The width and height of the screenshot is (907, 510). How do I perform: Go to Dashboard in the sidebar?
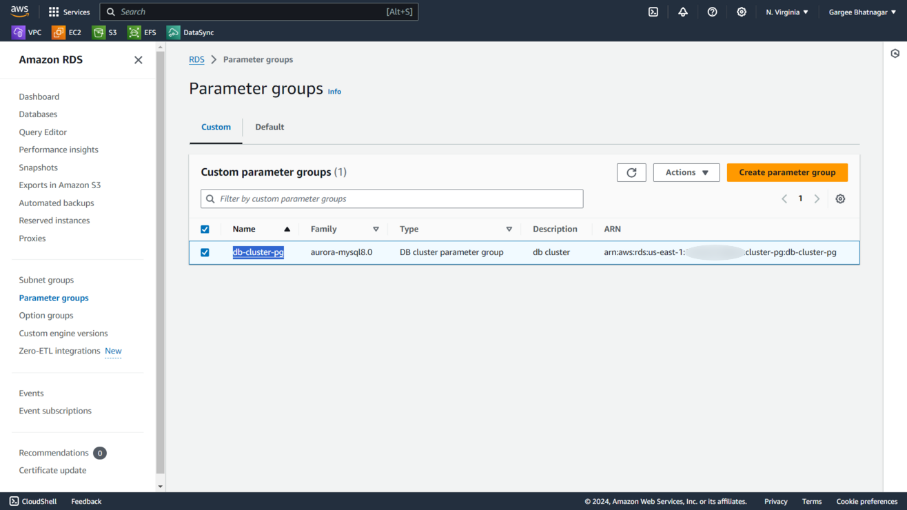click(x=39, y=96)
